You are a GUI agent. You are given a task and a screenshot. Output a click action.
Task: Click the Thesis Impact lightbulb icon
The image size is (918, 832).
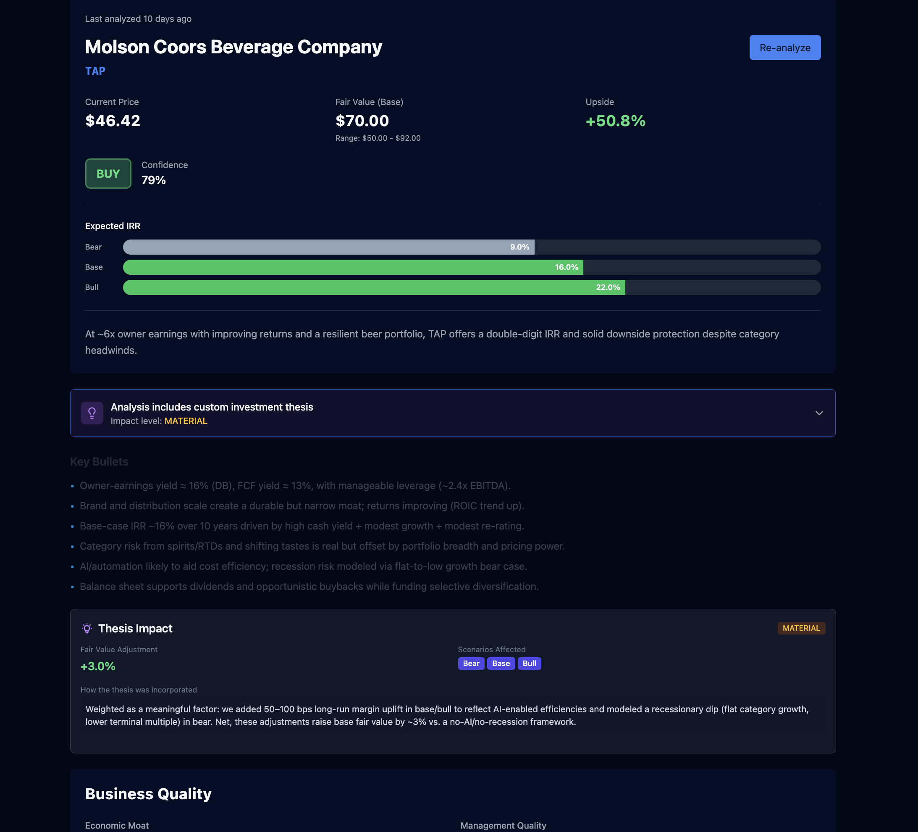87,628
